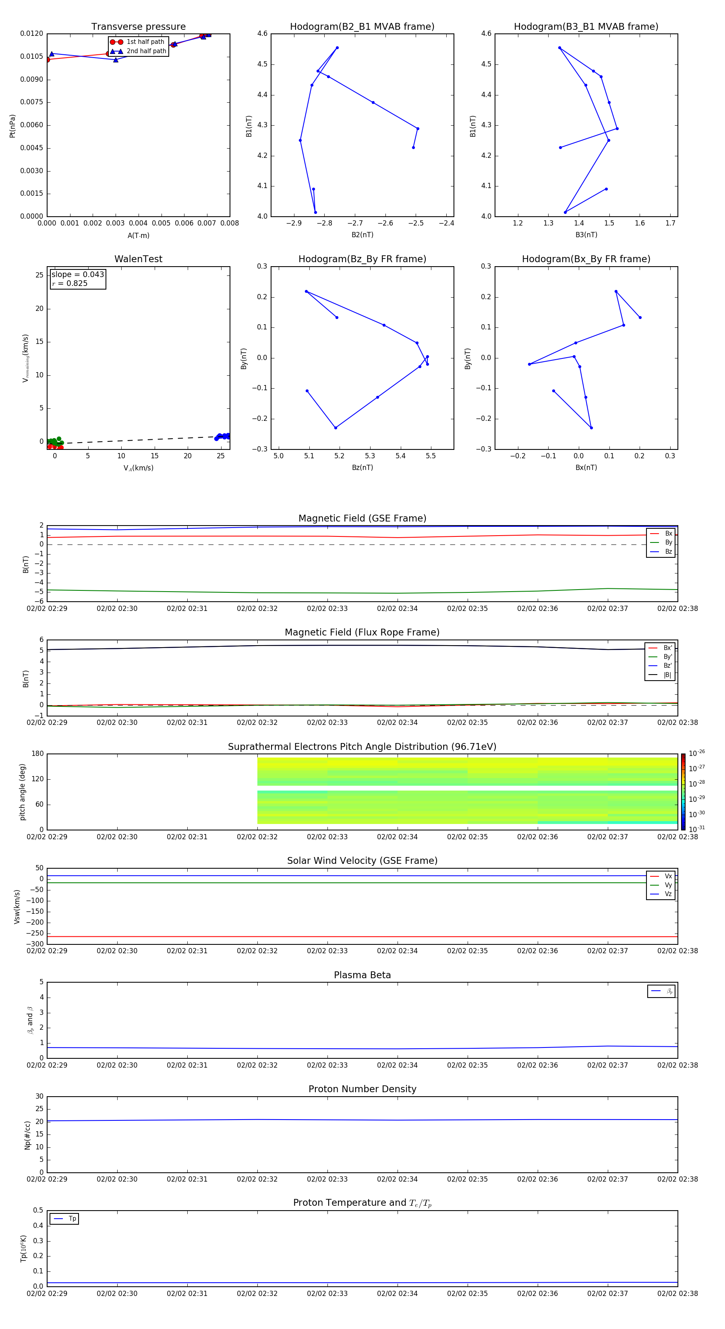Select Bx' legend entry in flux rope plot
This screenshot has height=1329, width=725.
660,648
